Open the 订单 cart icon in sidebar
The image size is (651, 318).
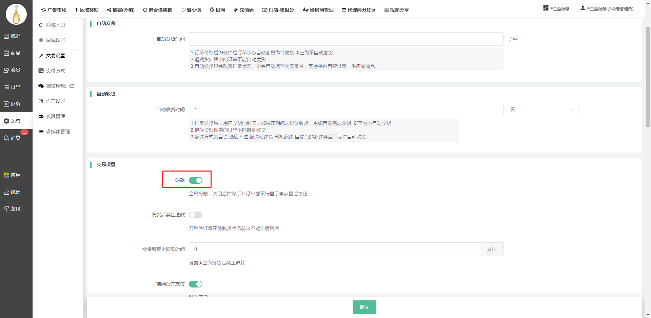7,87
